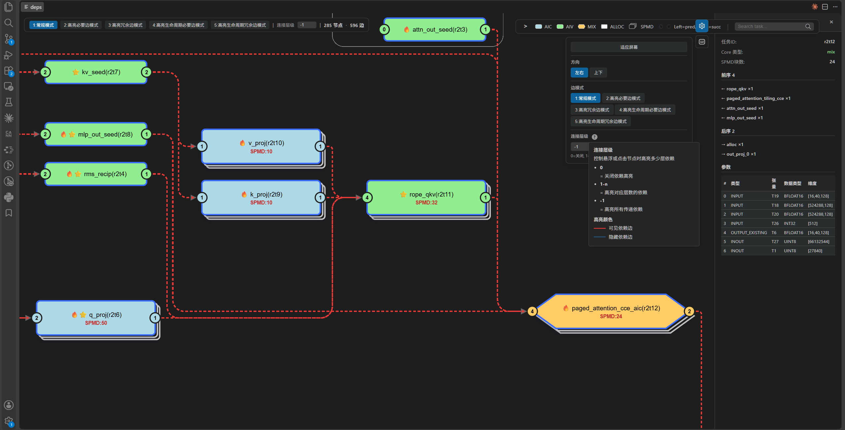Click the blue settings gear in the legend bar
The width and height of the screenshot is (845, 430).
point(702,26)
